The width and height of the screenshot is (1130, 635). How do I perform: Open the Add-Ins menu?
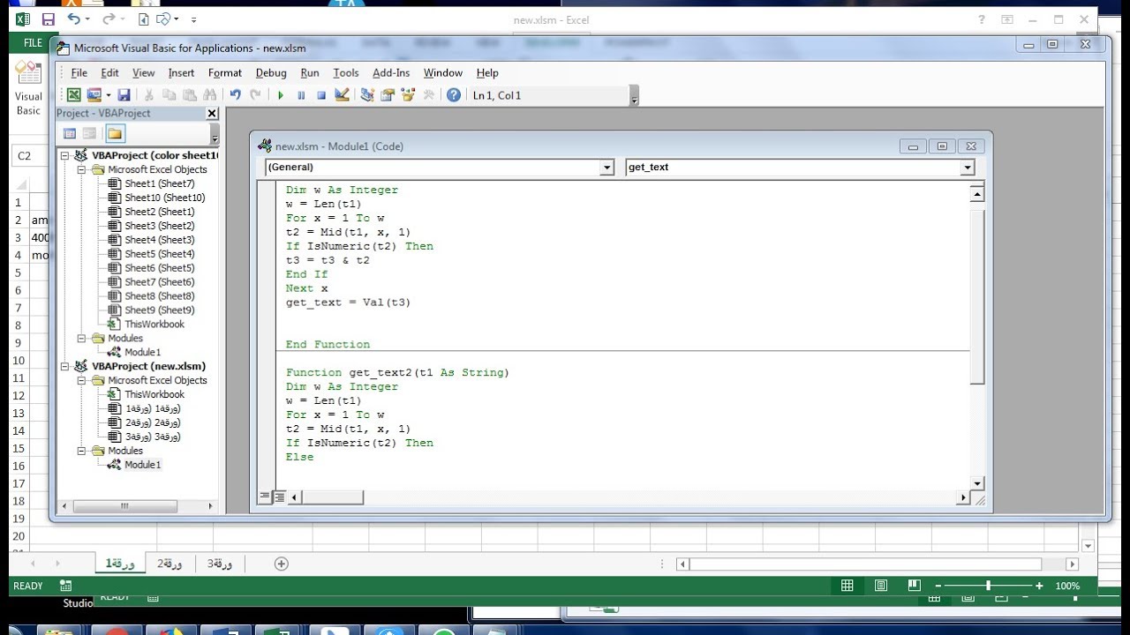point(391,73)
